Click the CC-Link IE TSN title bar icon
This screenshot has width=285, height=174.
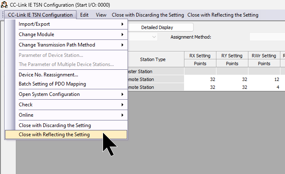pos(5,5)
